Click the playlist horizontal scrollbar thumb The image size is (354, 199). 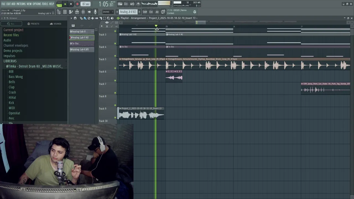click(x=201, y=22)
